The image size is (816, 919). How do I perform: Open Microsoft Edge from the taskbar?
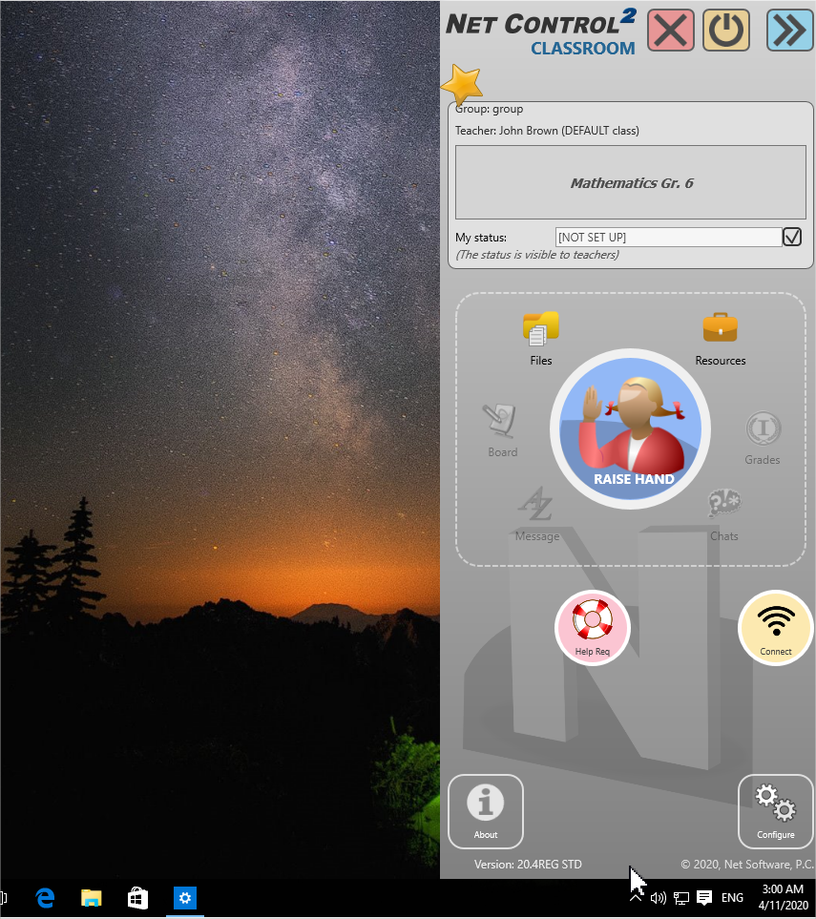(x=45, y=898)
